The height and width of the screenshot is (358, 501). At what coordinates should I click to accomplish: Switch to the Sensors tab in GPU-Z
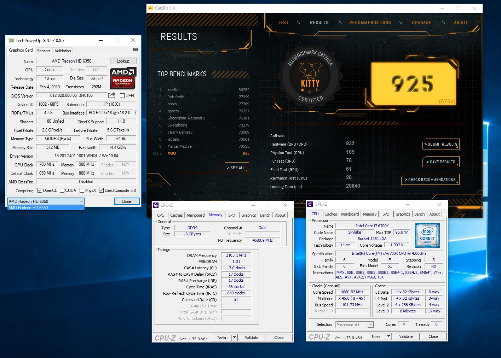coord(44,51)
